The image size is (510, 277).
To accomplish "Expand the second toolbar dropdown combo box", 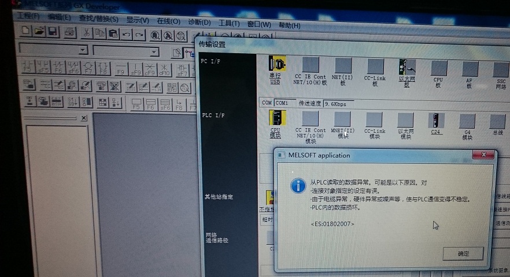I will pos(154,52).
